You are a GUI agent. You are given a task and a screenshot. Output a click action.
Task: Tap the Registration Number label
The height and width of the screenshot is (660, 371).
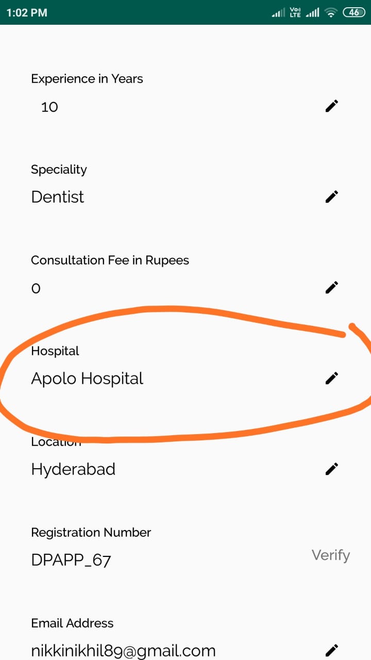click(x=91, y=533)
